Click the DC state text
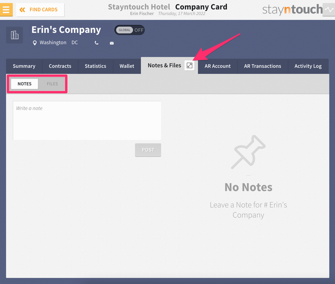Screen dimensions: 335x284 click(x=75, y=43)
